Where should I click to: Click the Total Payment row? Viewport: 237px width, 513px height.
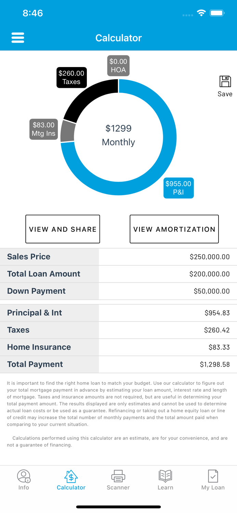(118, 364)
